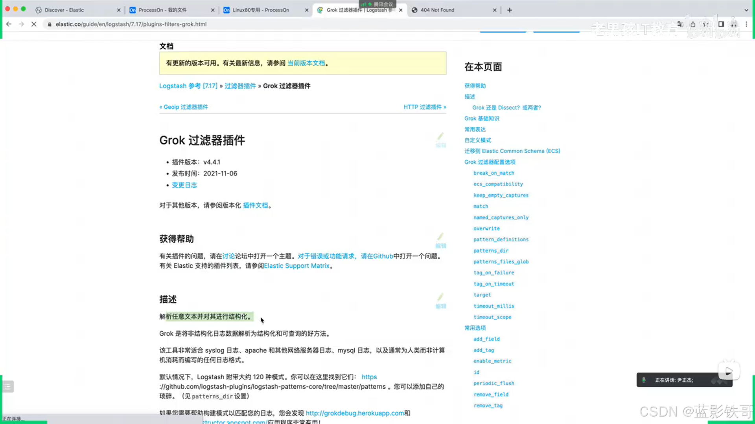Viewport: 755px width, 424px height.
Task: Edit the 获得帮助 section pencil icon
Action: 440,237
